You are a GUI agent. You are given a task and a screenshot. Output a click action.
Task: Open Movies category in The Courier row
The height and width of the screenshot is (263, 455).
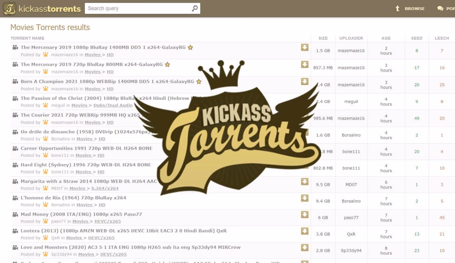(93, 122)
